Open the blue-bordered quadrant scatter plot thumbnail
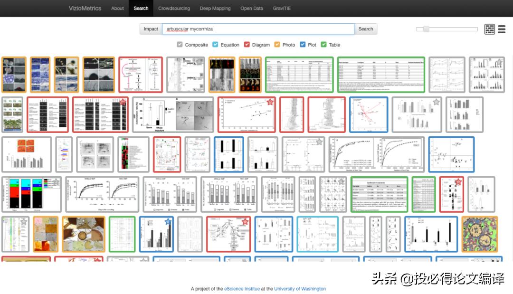The height and width of the screenshot is (294, 513). click(452, 155)
